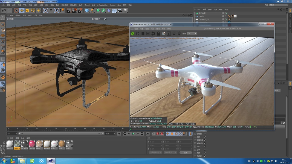The image size is (292, 164).
Task: Toggle the Z axis lock
Action: 56,10
